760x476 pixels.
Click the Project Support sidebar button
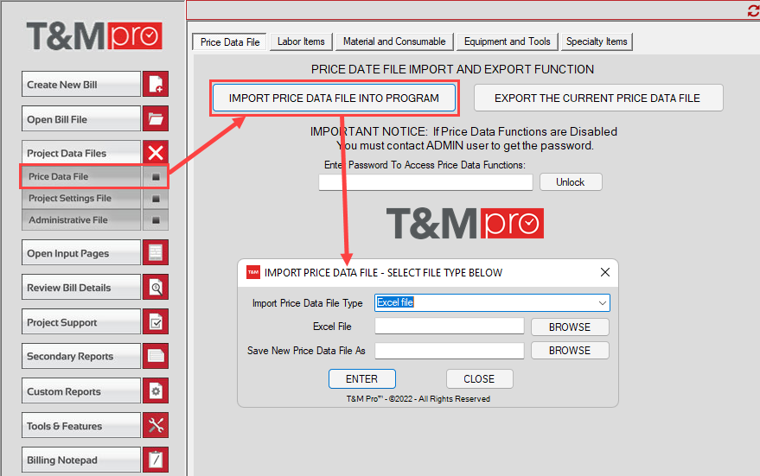click(x=81, y=322)
